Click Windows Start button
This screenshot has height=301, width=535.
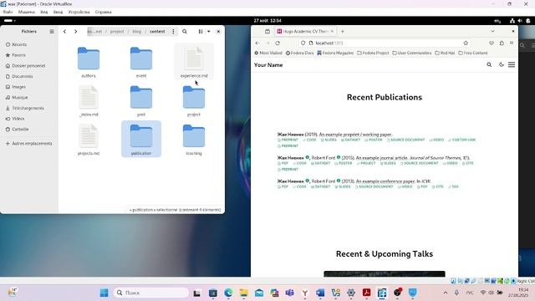click(104, 293)
